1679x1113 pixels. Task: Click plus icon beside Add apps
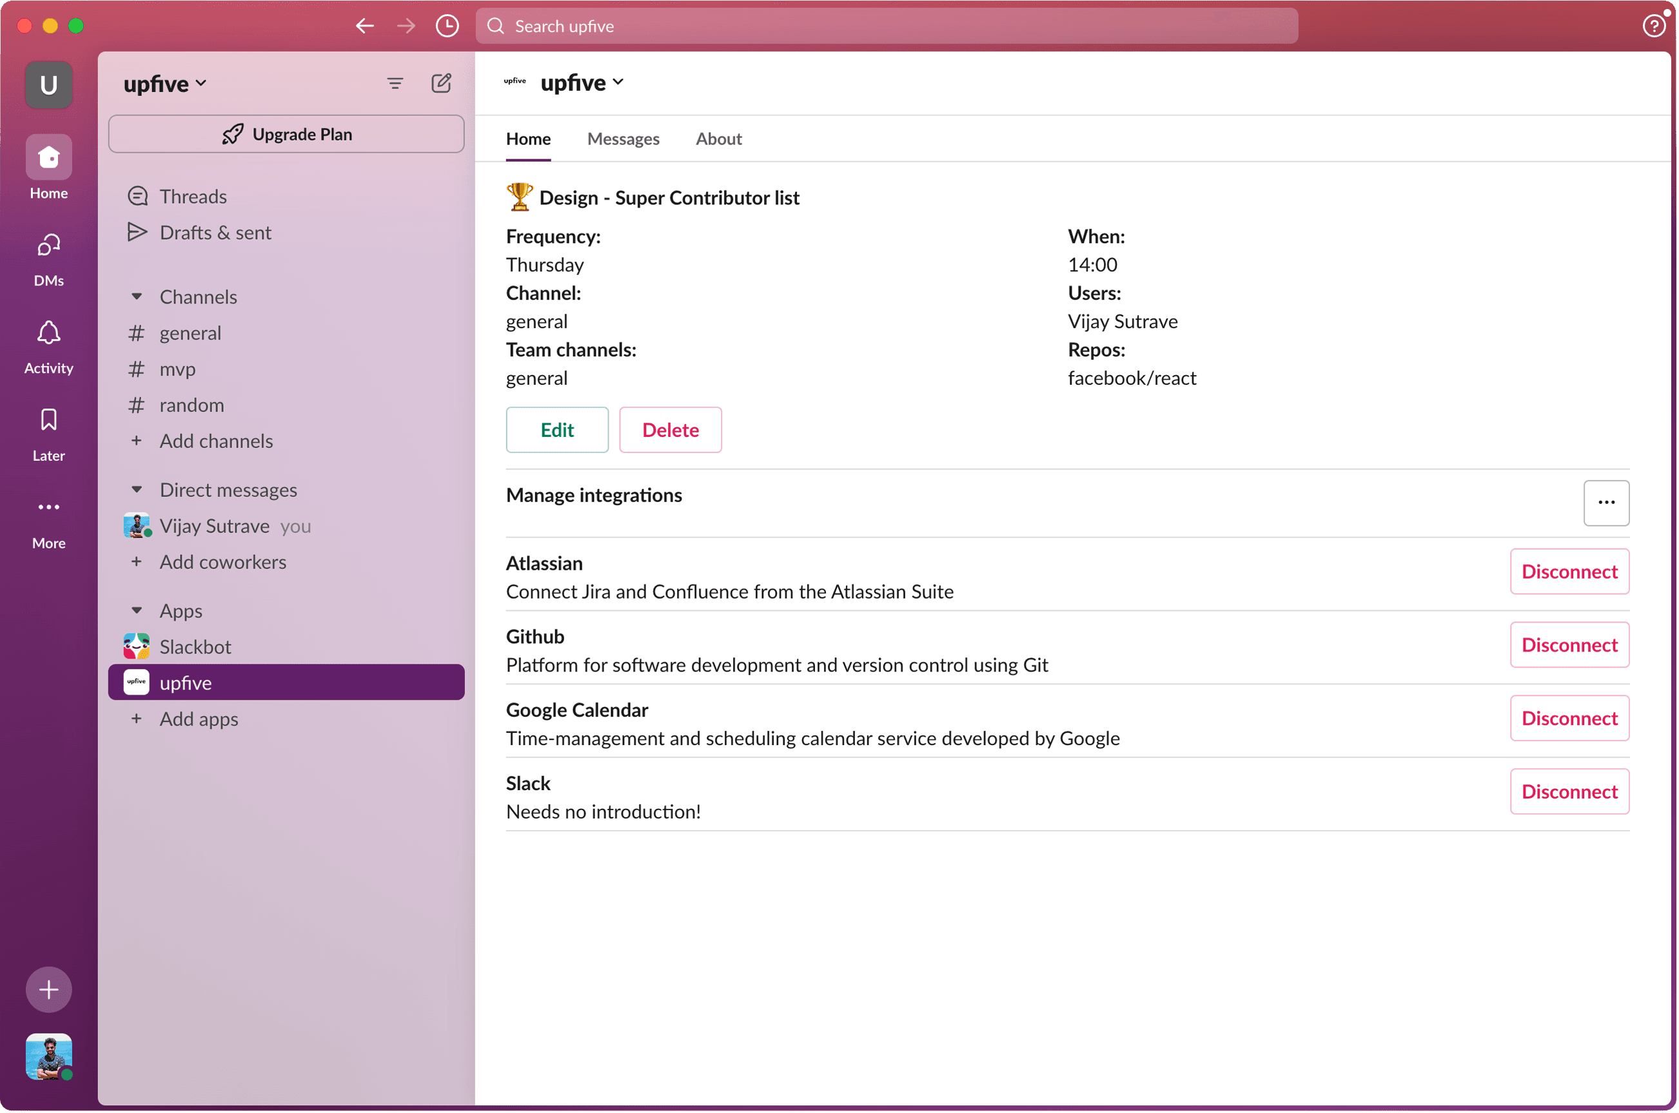136,719
